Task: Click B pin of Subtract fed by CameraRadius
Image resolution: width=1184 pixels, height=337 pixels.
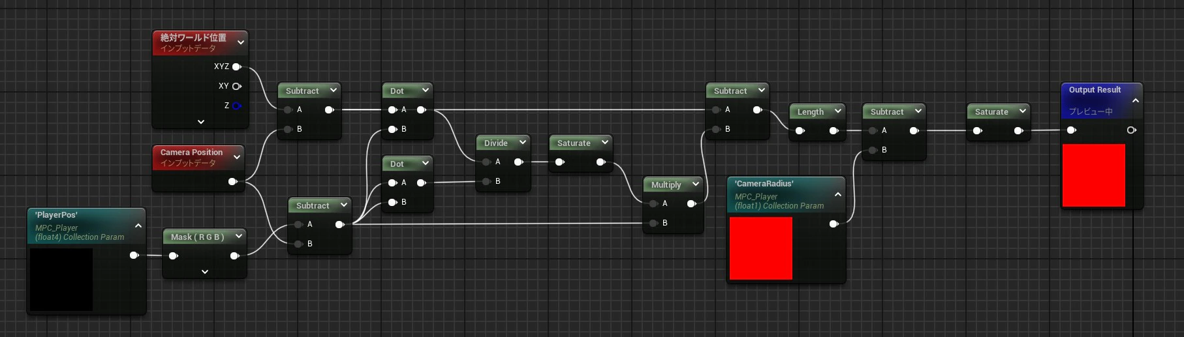Action: (873, 150)
